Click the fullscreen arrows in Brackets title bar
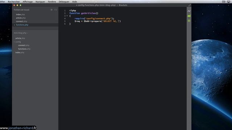This screenshot has height=130, width=232. (190, 5)
